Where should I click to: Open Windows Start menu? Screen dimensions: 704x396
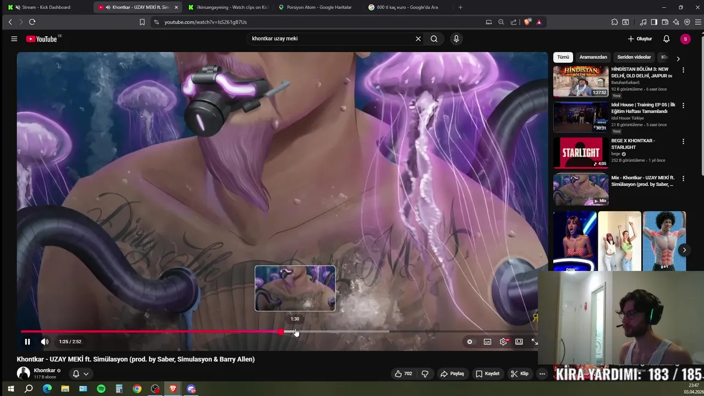[x=10, y=389]
